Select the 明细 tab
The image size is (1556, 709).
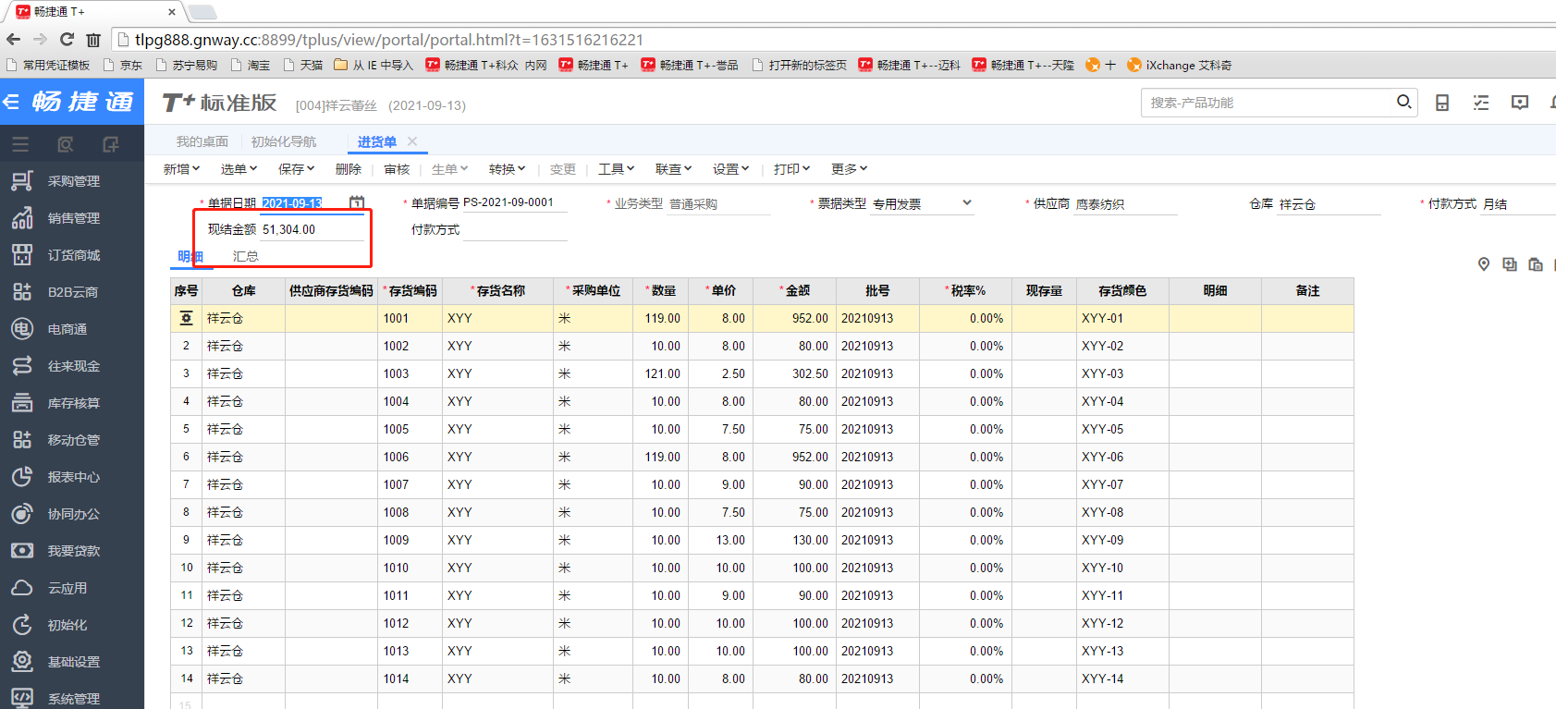(x=190, y=256)
